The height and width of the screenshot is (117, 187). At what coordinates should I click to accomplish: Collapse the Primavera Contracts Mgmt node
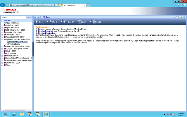[x=2, y=39]
